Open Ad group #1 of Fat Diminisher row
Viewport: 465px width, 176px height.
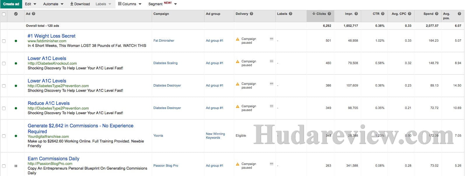(214, 41)
